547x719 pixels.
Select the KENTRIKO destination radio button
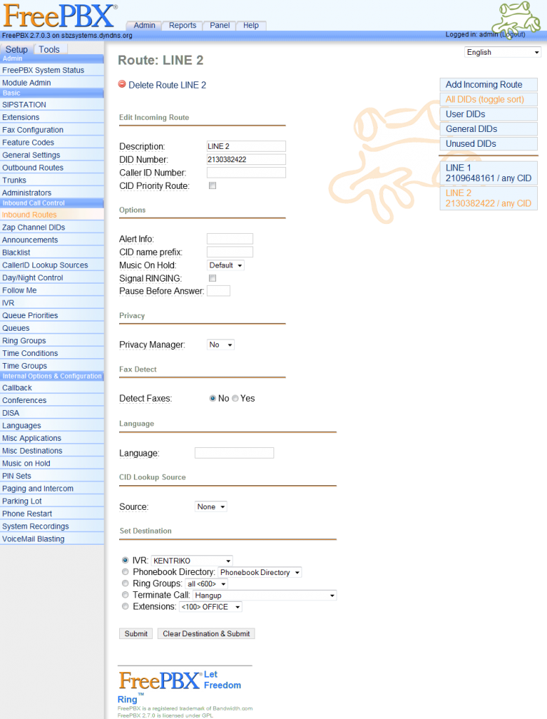126,560
